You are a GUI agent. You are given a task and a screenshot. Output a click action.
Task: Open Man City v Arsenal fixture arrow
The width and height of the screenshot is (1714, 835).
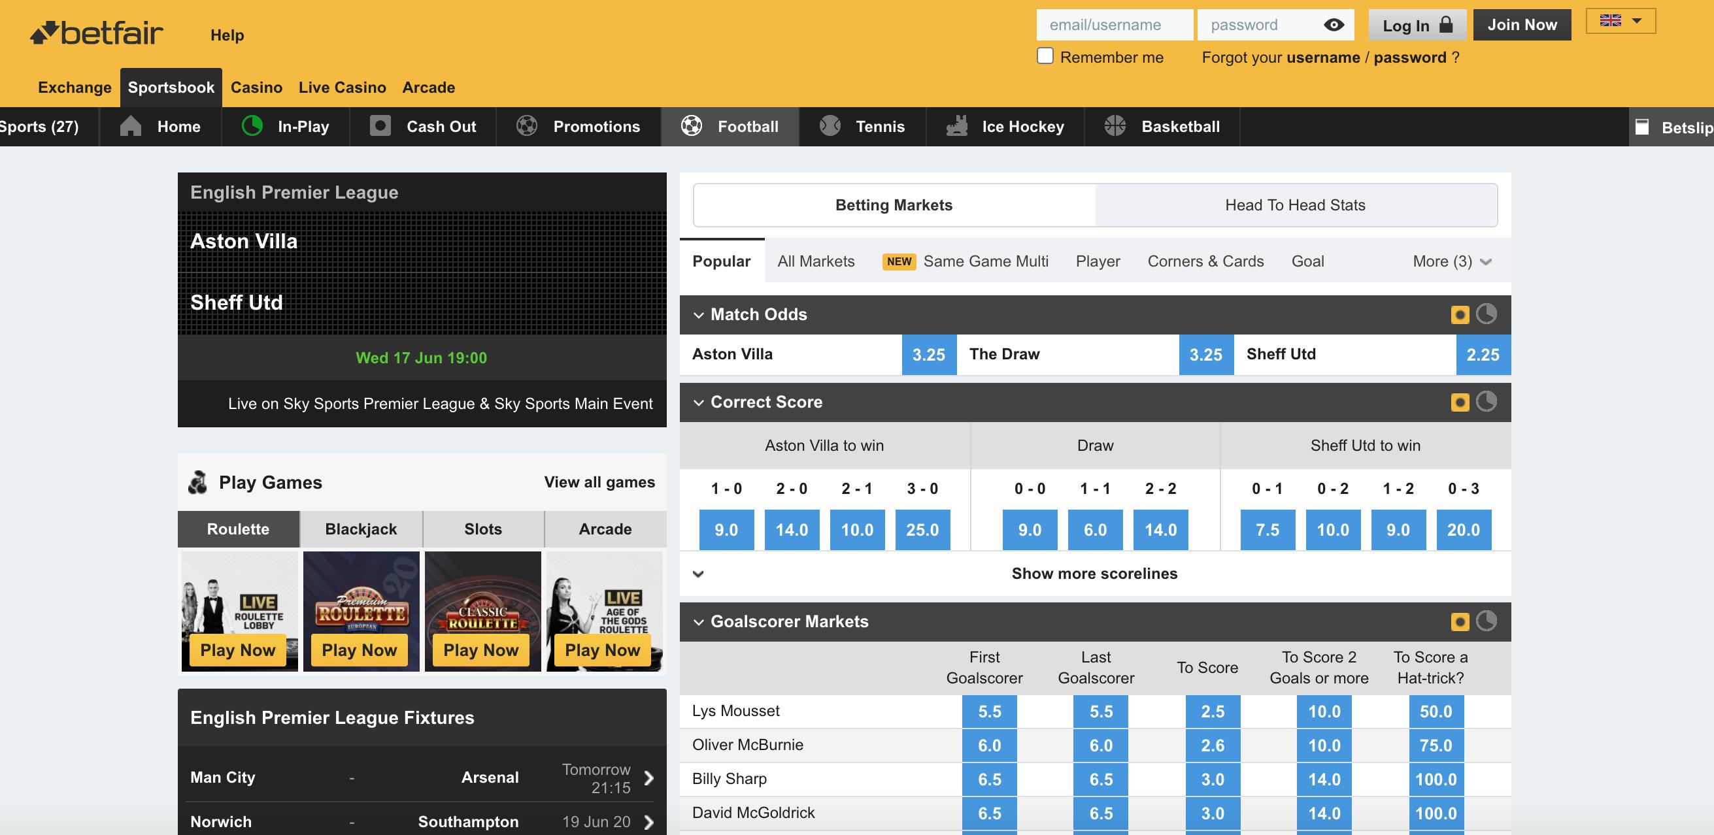pos(648,778)
